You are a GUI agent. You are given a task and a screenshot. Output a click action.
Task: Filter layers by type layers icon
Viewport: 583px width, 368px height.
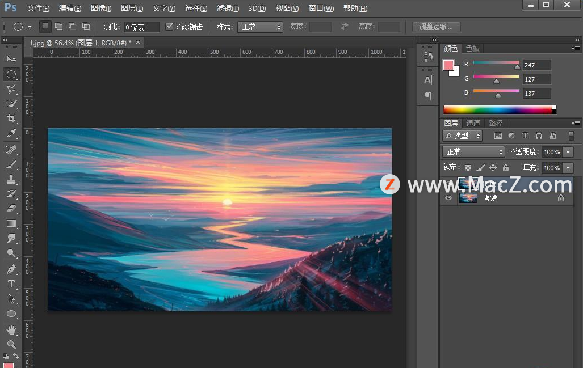[525, 136]
